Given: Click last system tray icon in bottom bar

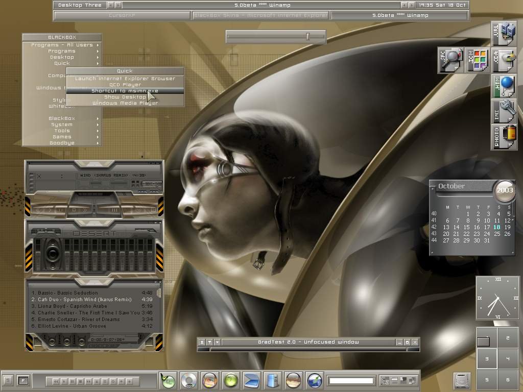Looking at the screenshot, I should [x=412, y=380].
